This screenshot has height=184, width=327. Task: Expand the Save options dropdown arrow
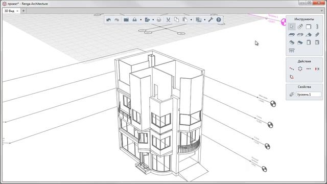[141, 20]
